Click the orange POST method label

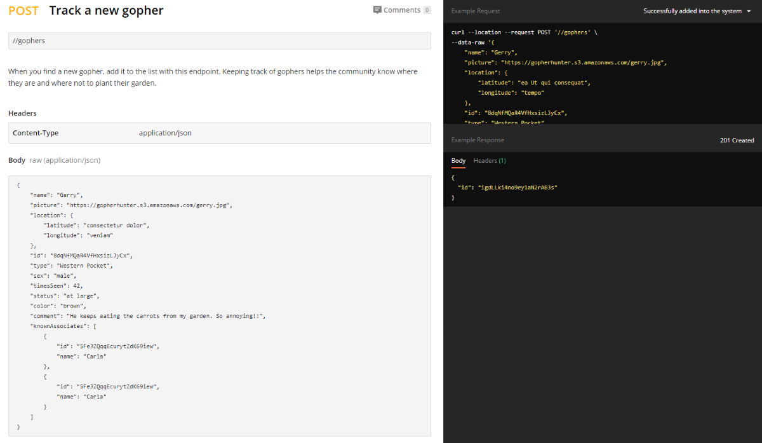[23, 11]
